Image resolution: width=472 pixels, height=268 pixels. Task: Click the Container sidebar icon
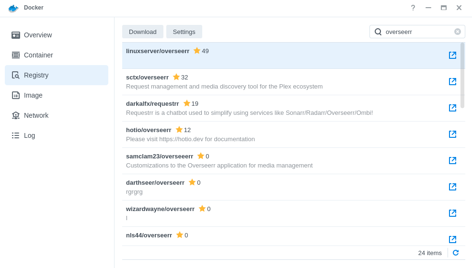pyautogui.click(x=16, y=55)
